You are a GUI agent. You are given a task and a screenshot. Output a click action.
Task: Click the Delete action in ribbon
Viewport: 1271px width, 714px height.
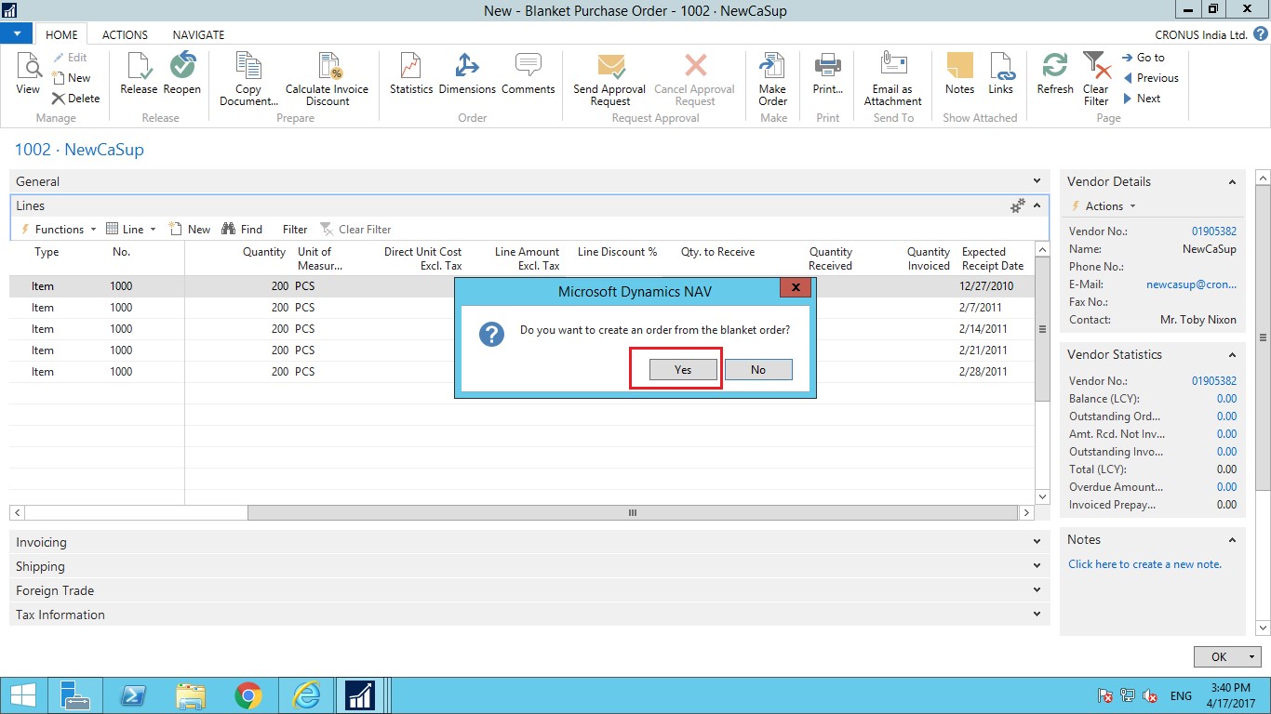click(75, 99)
